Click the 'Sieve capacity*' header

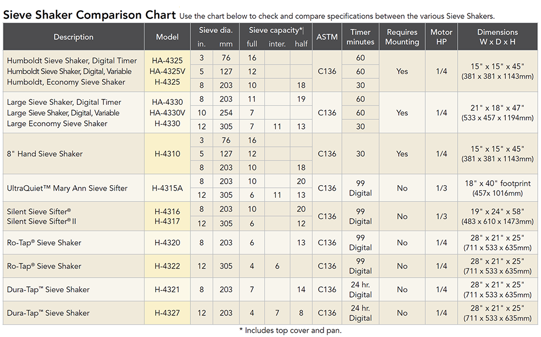[276, 30]
